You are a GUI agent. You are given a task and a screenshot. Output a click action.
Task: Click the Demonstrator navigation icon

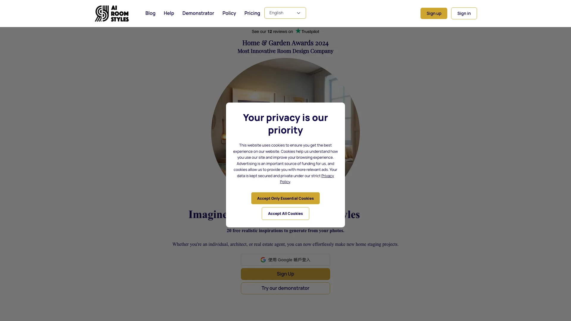point(198,13)
